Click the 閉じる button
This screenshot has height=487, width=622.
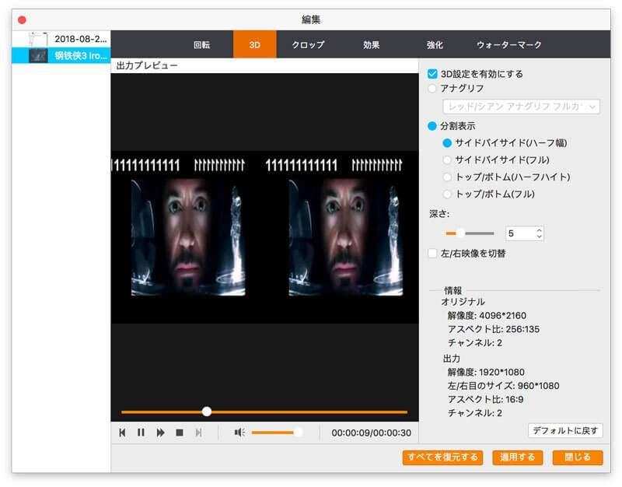578,457
